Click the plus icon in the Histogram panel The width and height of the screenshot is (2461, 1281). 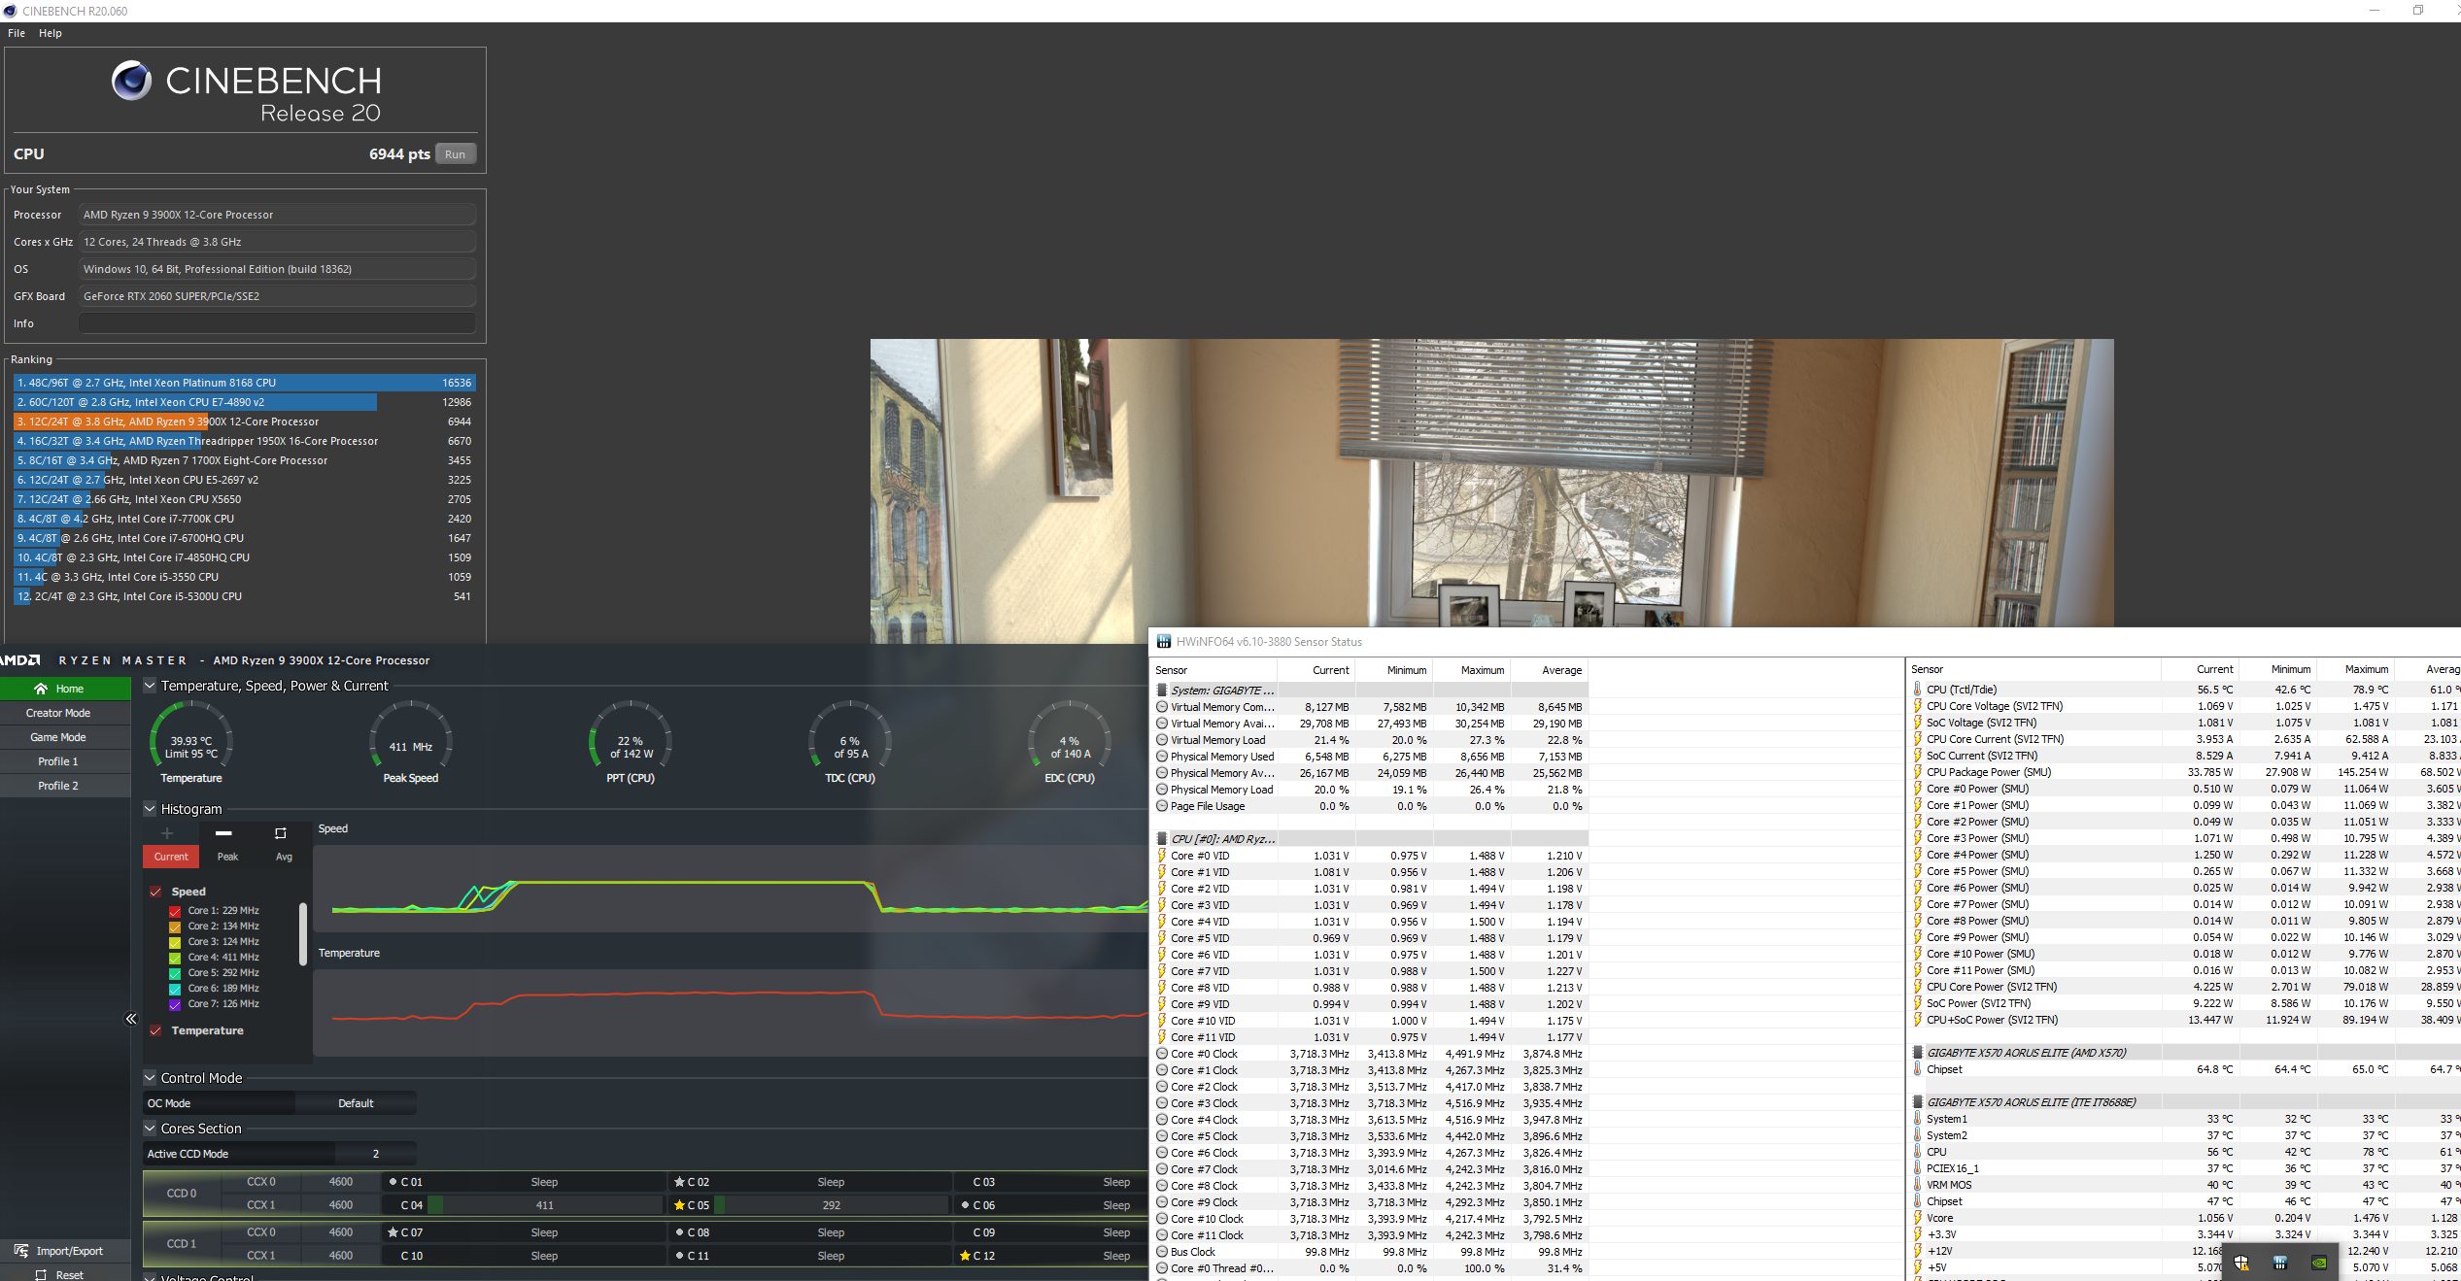click(x=167, y=833)
